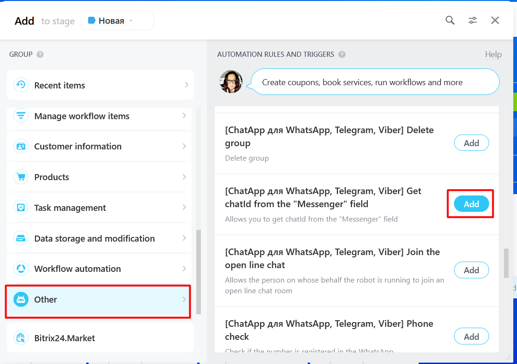This screenshot has height=364, width=517.
Task: Click the Products cart icon
Action: 21,177
